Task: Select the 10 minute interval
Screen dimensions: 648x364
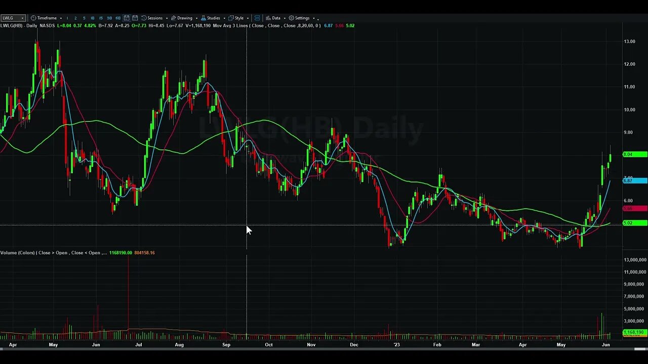Action: coord(92,18)
